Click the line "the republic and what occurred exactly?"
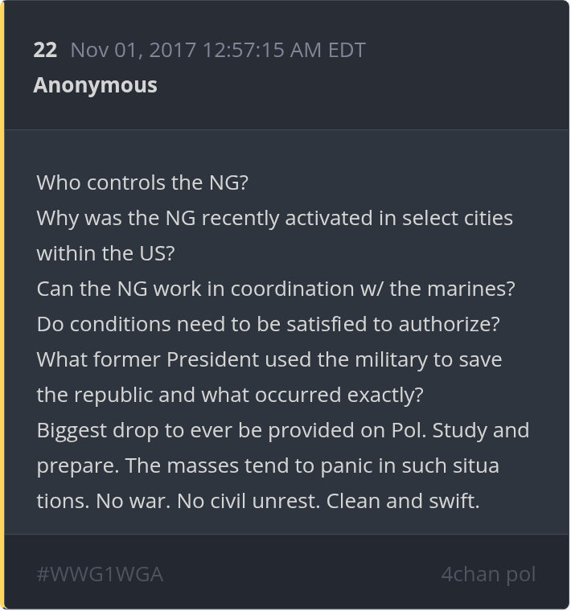This screenshot has height=611, width=571. point(230,395)
